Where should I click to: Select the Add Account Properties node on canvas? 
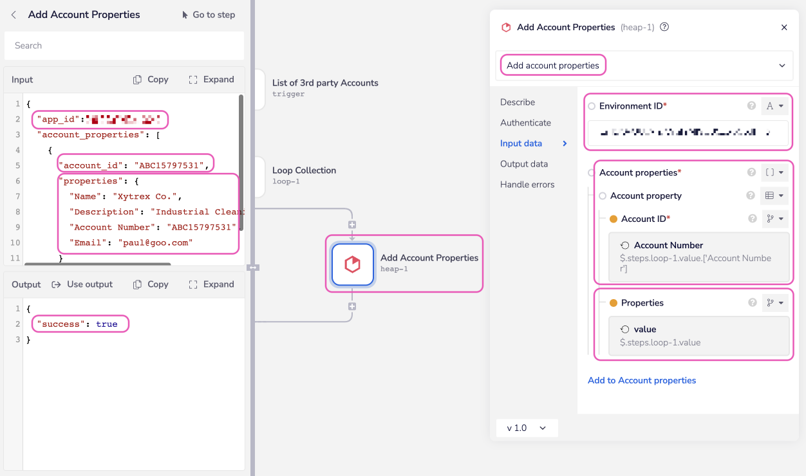pos(404,264)
